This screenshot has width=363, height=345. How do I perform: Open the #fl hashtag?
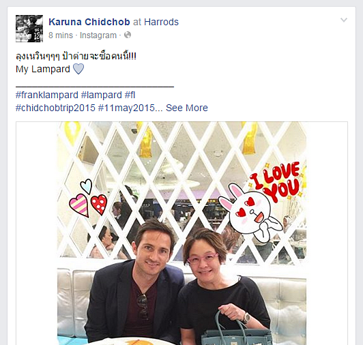click(x=130, y=95)
